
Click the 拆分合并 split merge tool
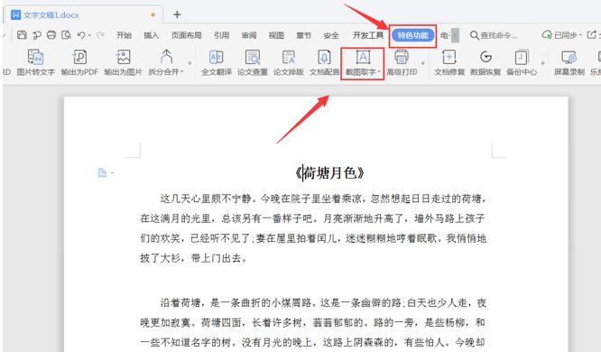pyautogui.click(x=166, y=62)
